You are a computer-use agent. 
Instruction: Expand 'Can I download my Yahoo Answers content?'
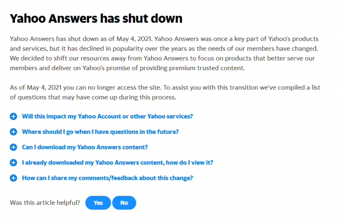(85, 147)
